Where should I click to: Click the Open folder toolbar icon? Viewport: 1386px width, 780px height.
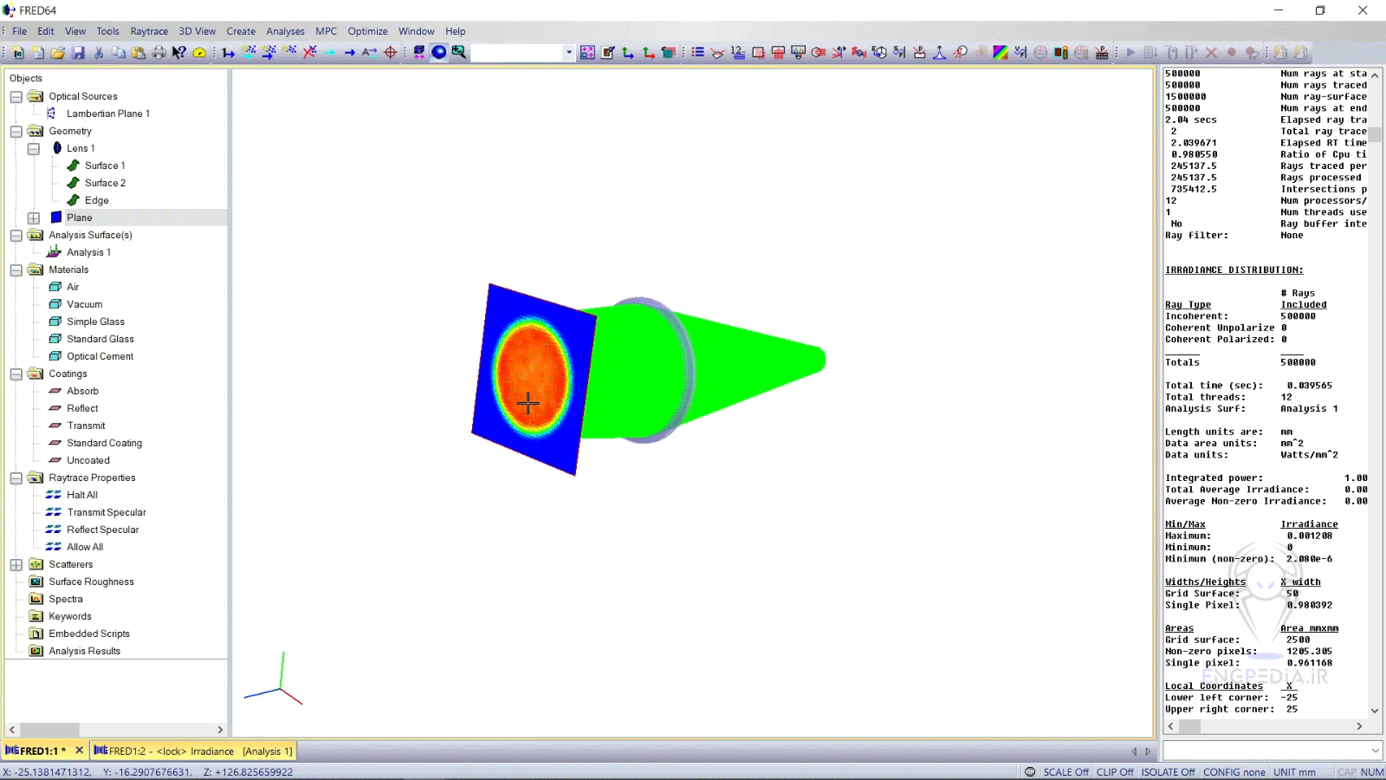pos(58,53)
